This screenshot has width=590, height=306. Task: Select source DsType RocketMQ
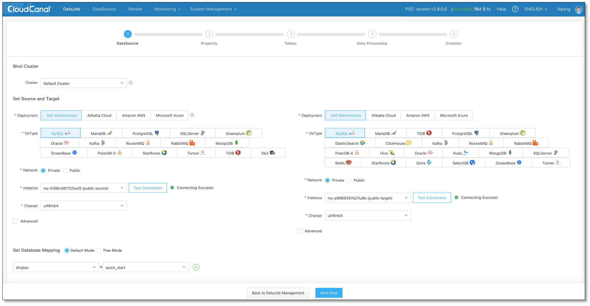[x=138, y=143]
